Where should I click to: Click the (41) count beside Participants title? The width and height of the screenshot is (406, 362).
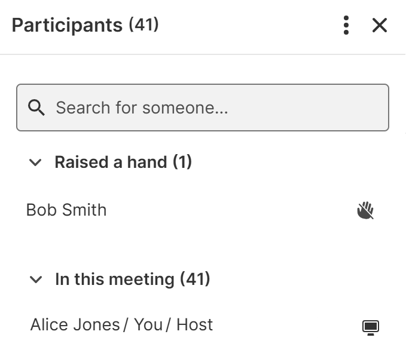tap(144, 25)
